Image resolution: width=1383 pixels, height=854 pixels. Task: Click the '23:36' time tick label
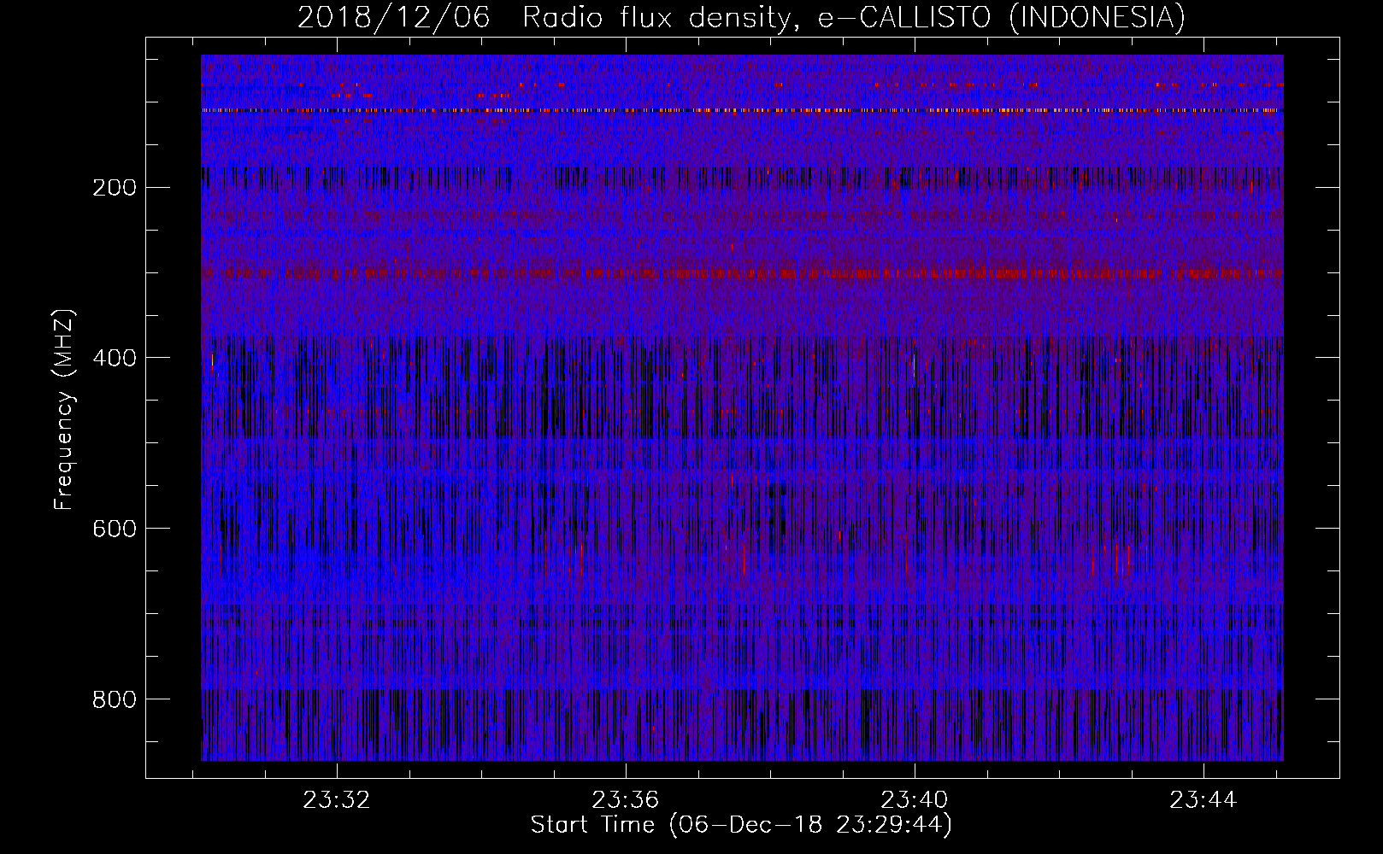(626, 800)
